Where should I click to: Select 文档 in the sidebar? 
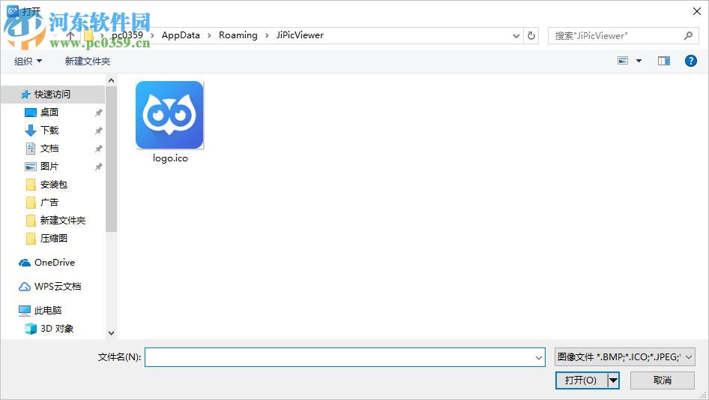(x=49, y=149)
